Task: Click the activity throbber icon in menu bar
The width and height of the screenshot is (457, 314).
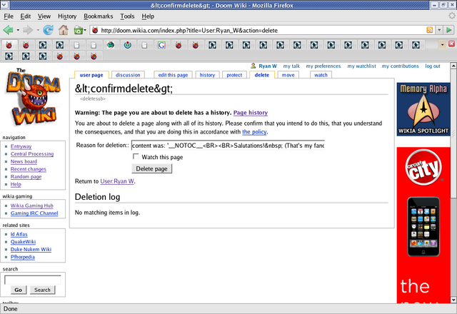Action: 452,16
